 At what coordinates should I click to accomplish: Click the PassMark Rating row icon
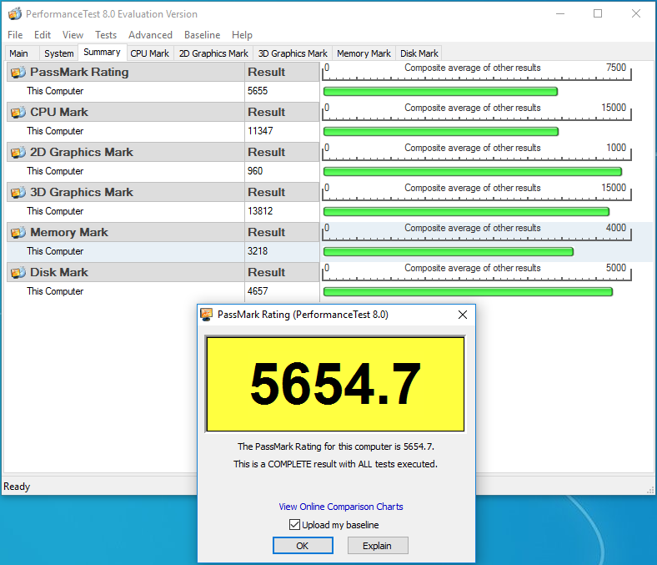point(18,72)
